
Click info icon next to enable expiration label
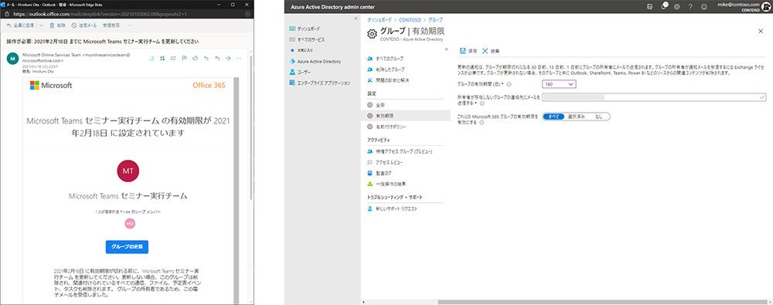coord(481,123)
